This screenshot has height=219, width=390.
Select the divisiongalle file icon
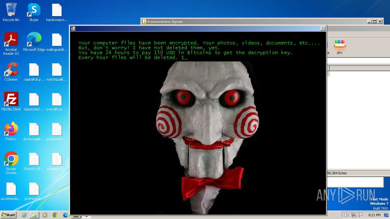tap(34, 132)
